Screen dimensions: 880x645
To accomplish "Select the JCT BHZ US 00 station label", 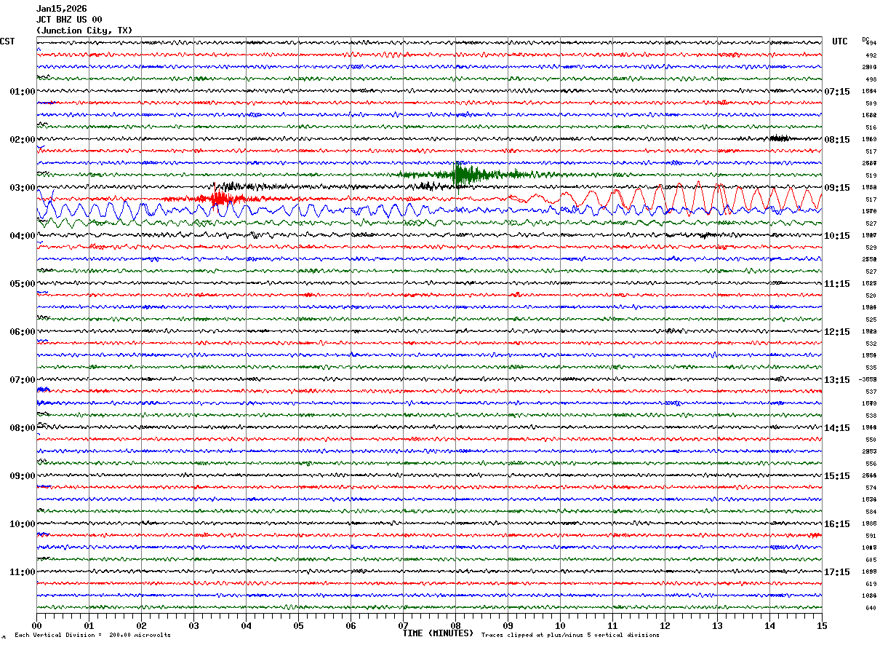I will tap(69, 20).
